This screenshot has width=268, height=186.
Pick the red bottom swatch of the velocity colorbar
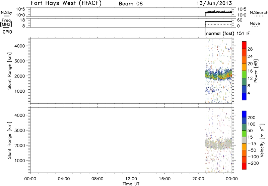(x=244, y=166)
